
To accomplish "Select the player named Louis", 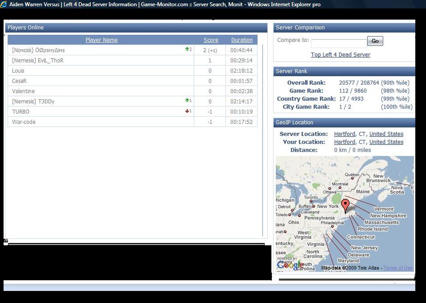I will [x=18, y=71].
